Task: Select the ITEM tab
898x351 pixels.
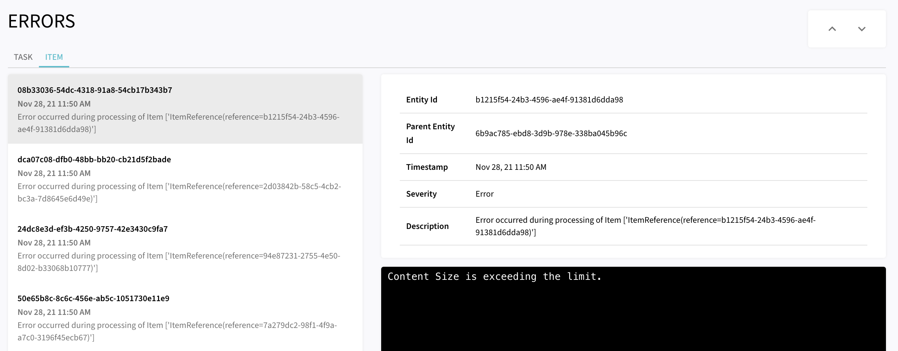Action: (x=54, y=57)
